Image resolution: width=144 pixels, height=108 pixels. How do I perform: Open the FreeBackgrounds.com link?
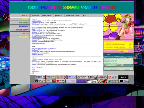38,30
